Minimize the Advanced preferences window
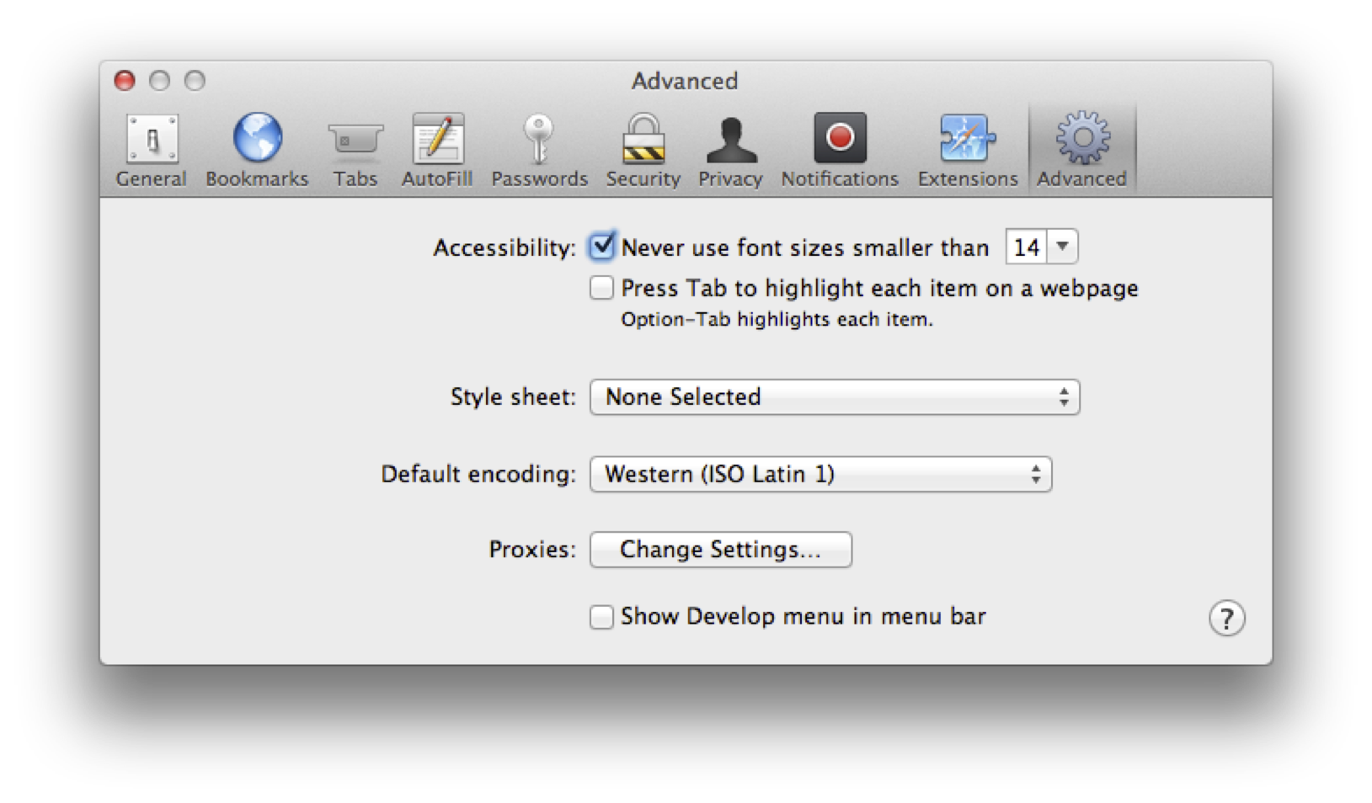This screenshot has width=1372, height=803. (x=159, y=81)
